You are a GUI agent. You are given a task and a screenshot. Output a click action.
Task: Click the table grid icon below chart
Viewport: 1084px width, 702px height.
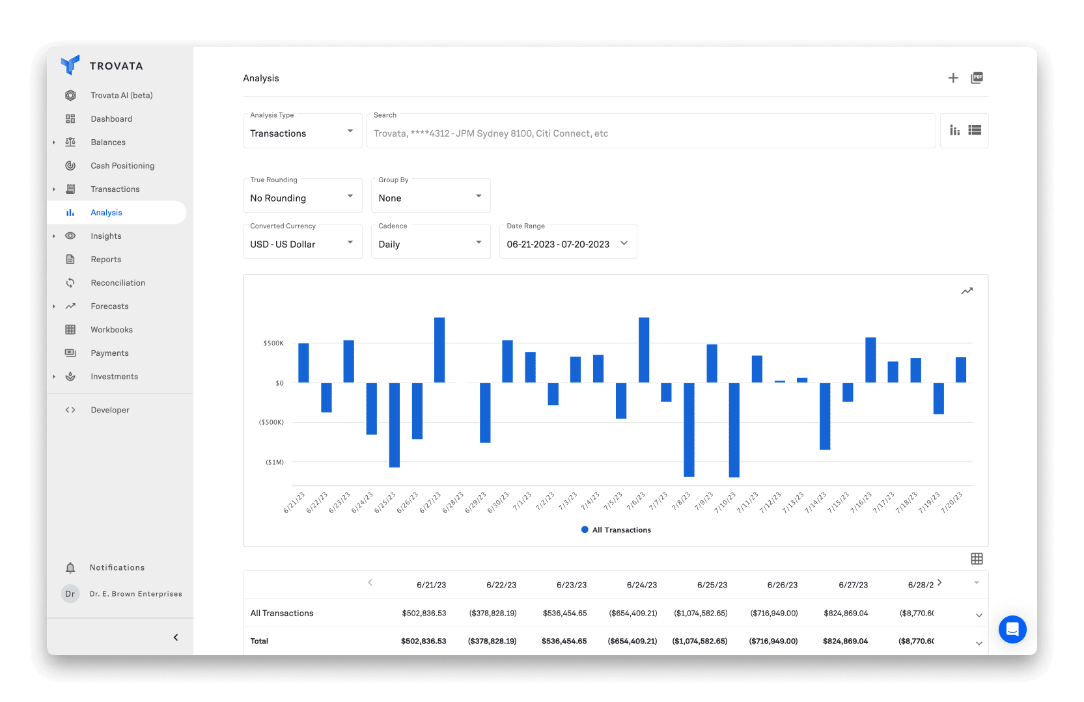click(x=977, y=559)
